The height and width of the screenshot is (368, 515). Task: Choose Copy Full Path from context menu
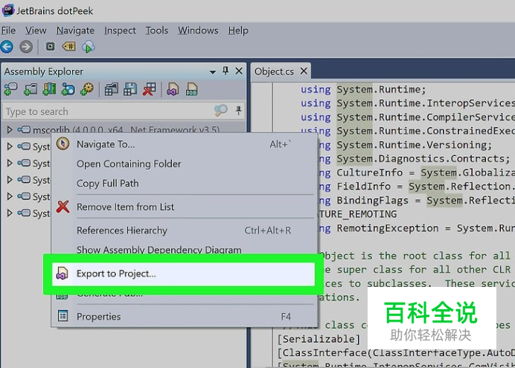(x=185, y=184)
